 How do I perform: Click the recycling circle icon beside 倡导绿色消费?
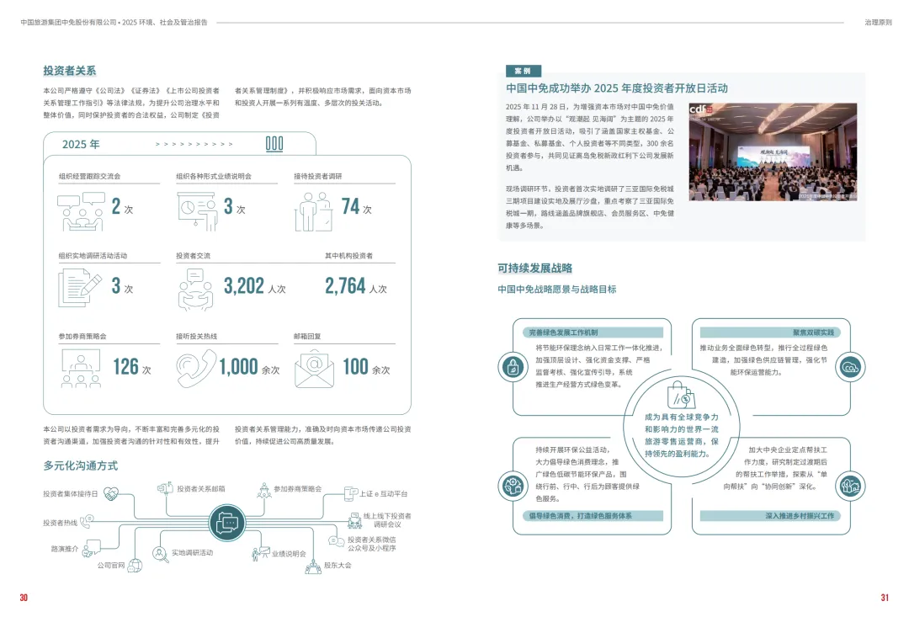point(513,486)
